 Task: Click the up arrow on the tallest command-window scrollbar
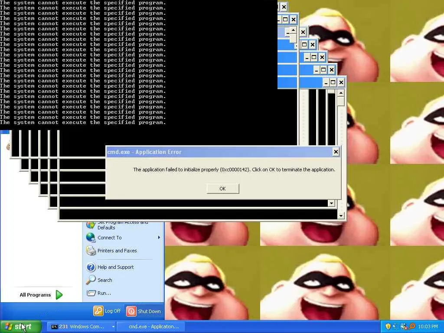coord(341,93)
